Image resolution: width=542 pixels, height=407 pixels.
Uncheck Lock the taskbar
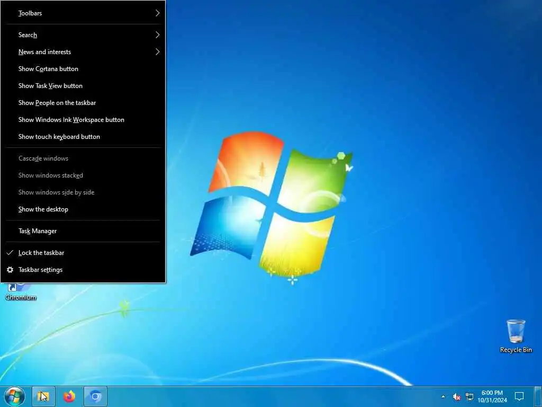click(83, 253)
